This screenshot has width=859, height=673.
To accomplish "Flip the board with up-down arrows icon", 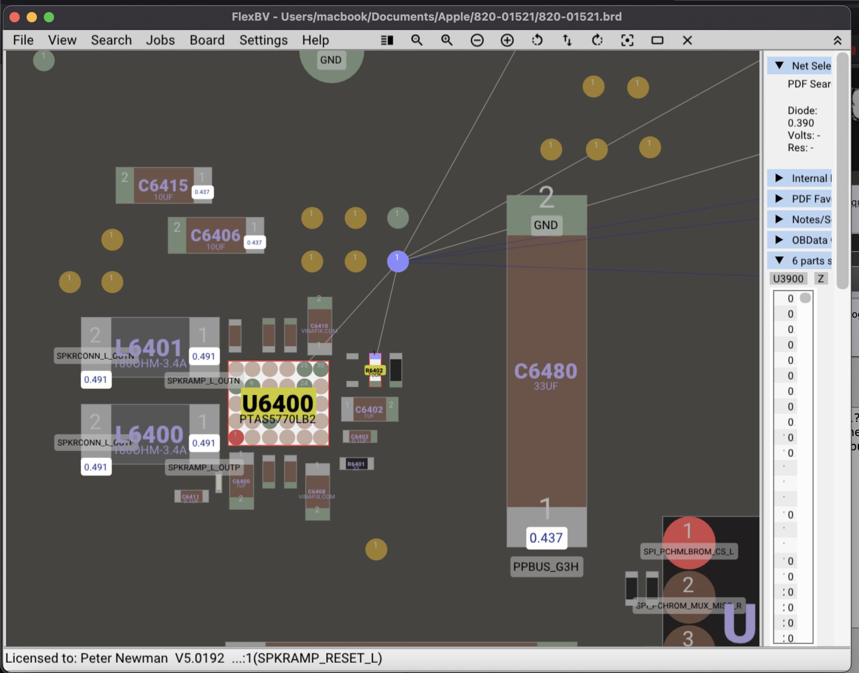I will (567, 40).
